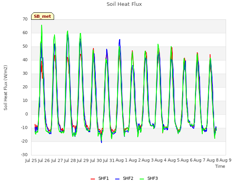Click the Jul 25 x-axis tick label
The image size is (249, 186).
31,160
